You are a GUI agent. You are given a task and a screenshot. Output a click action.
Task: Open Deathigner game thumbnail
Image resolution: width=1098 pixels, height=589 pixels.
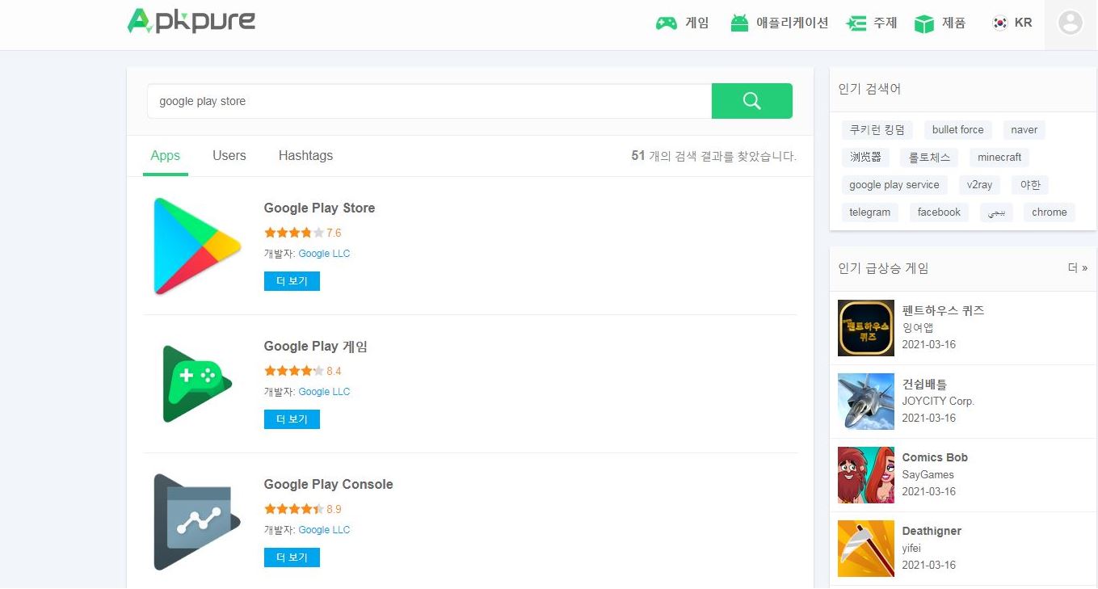866,549
